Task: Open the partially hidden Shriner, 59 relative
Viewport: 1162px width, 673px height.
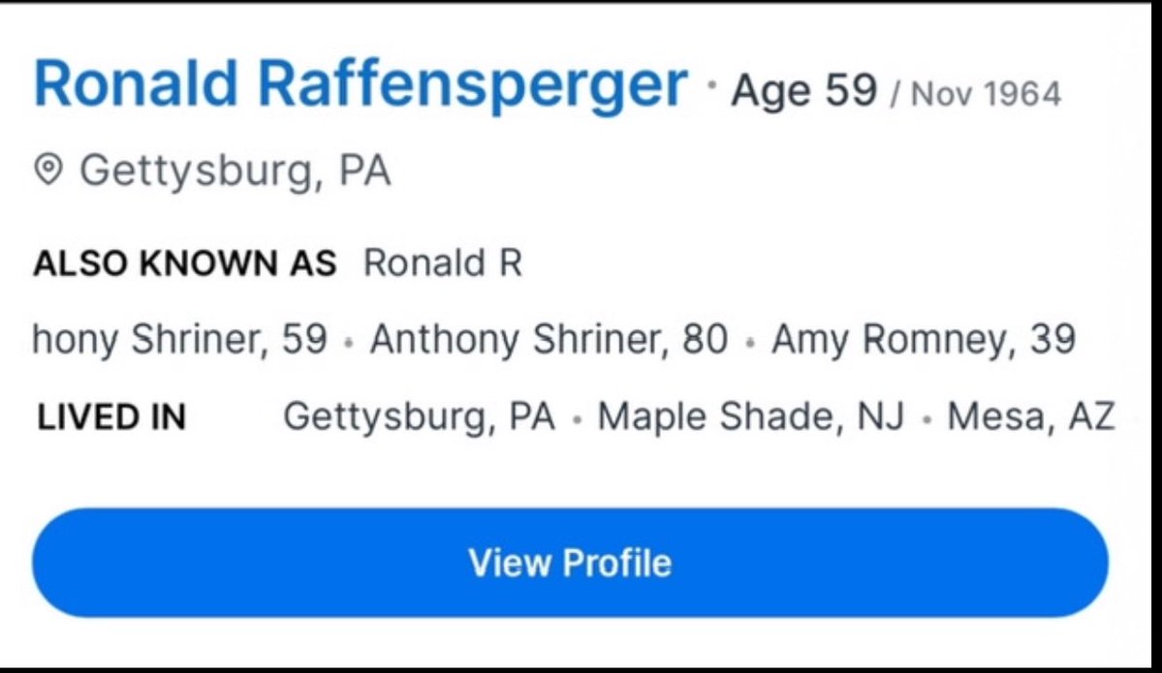Action: tap(179, 340)
